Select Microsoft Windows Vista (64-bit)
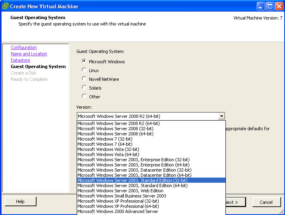Image resolution: width=285 pixels, height=215 pixels. [x=151, y=154]
